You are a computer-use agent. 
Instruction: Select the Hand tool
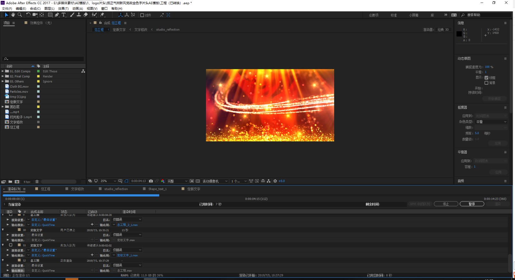tap(13, 15)
